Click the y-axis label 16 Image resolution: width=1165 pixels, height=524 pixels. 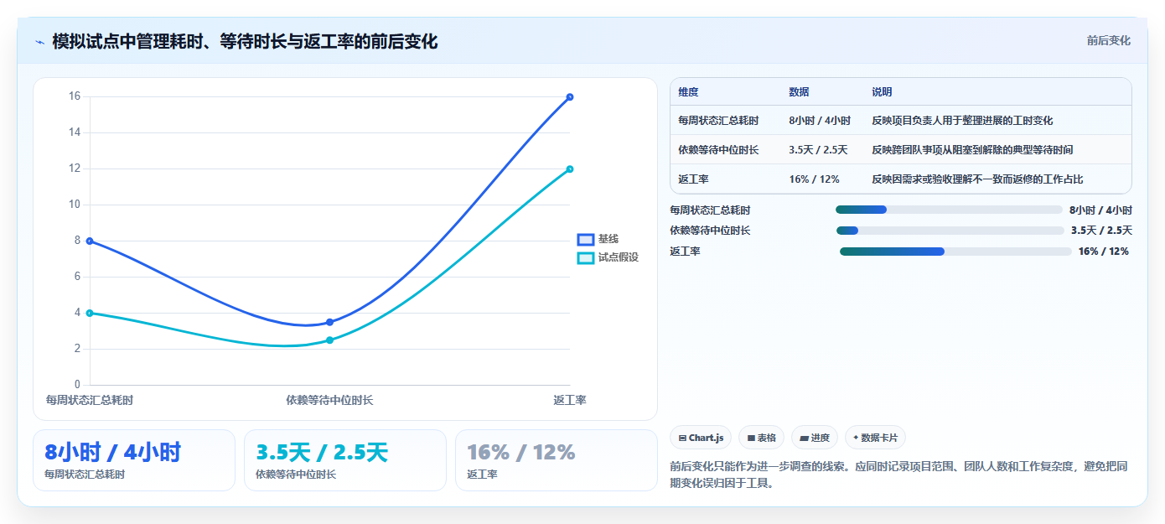[75, 96]
